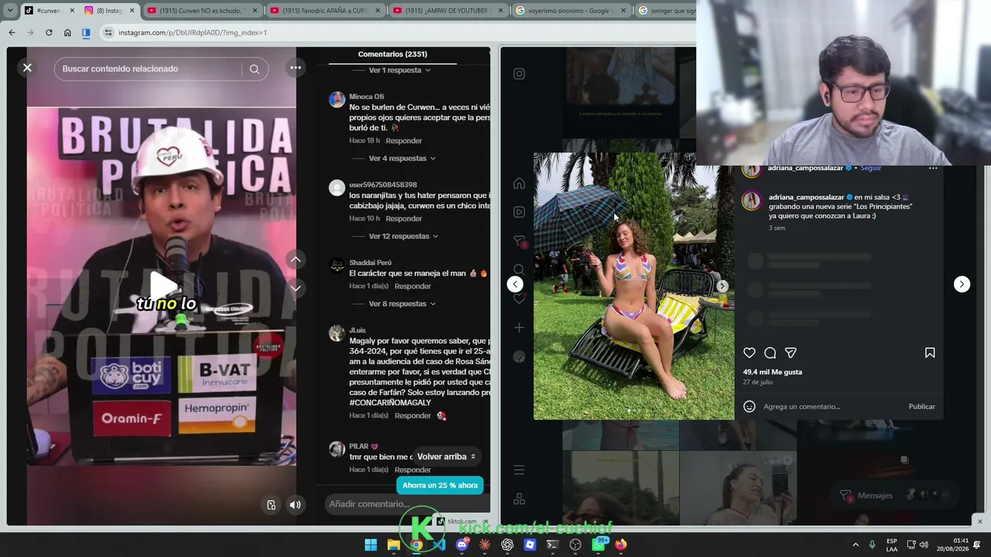Screen dimensions: 991x557
Task: Open the TikTok video more-options menu
Action: click(x=295, y=68)
